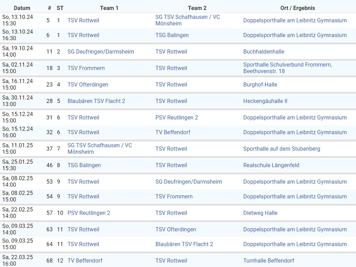Select the Team 1 column header
This screenshot has width=356, height=267.
[x=109, y=8]
